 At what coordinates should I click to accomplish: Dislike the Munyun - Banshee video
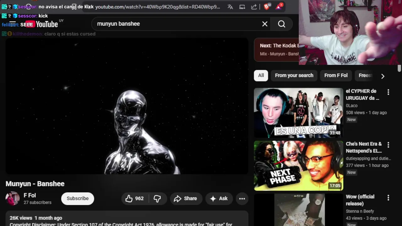click(157, 198)
